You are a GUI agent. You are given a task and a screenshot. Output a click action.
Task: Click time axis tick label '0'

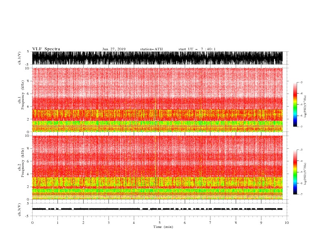point(32,223)
